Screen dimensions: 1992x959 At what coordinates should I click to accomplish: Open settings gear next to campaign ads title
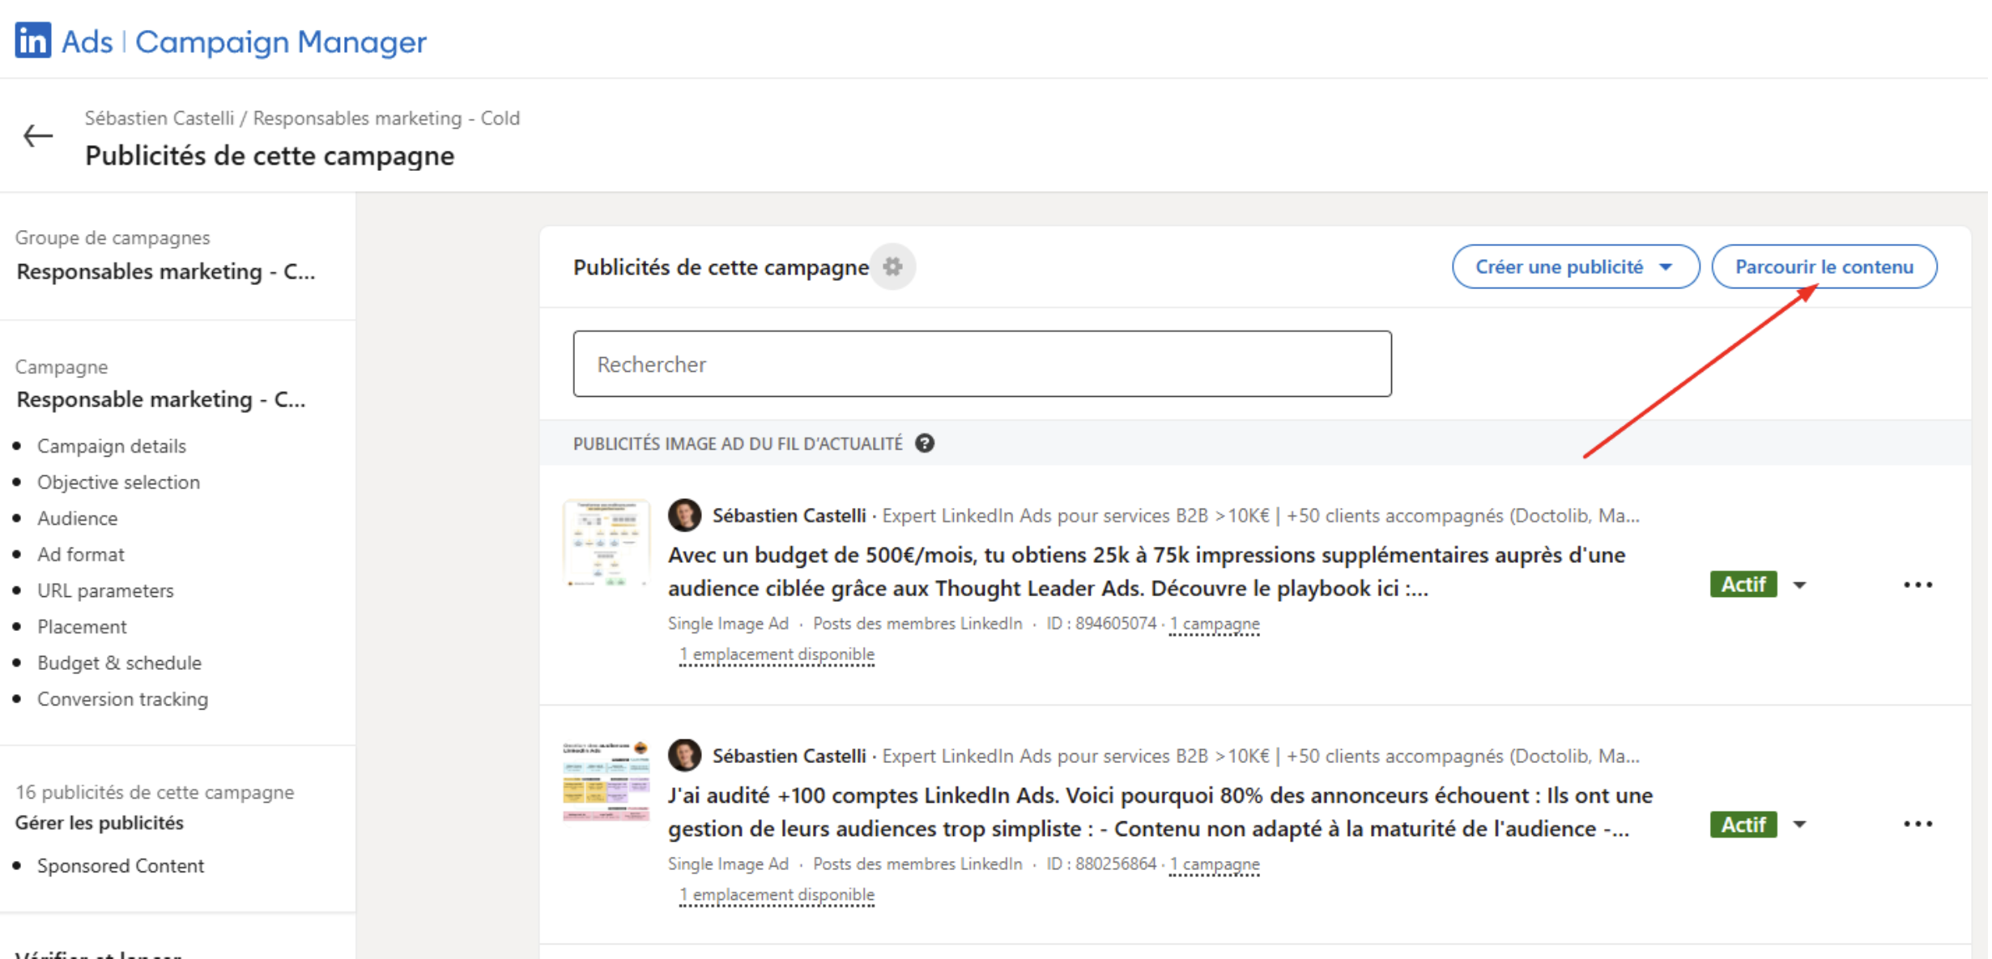click(x=892, y=266)
